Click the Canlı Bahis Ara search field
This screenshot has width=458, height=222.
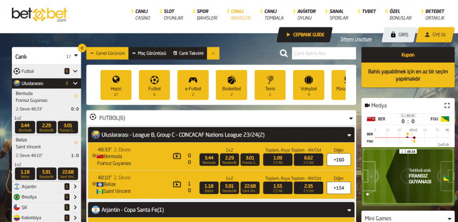point(323,53)
